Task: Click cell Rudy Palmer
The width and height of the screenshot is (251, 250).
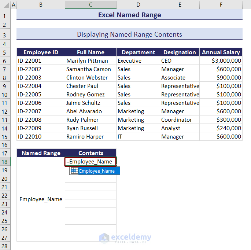Action: 91,120
